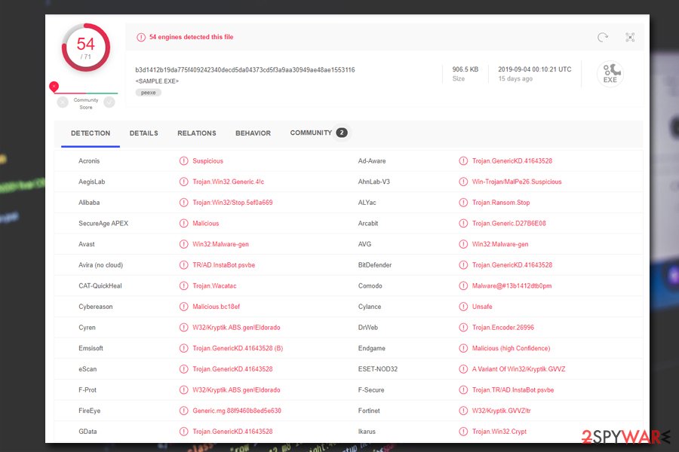
Task: Click the 906.5 KB size value
Action: pyautogui.click(x=465, y=69)
